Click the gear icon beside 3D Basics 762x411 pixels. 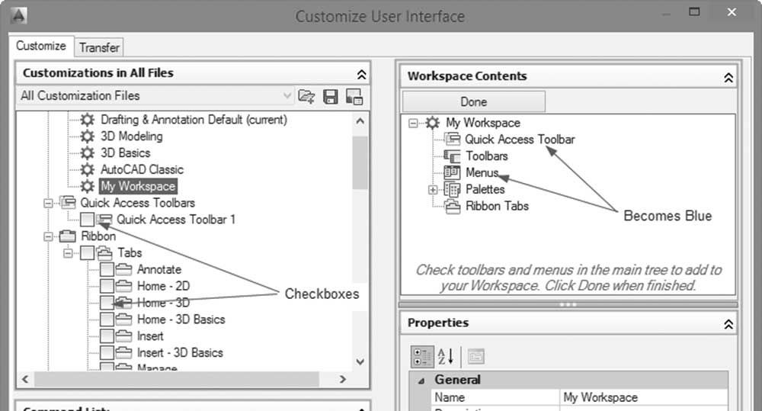tap(88, 153)
